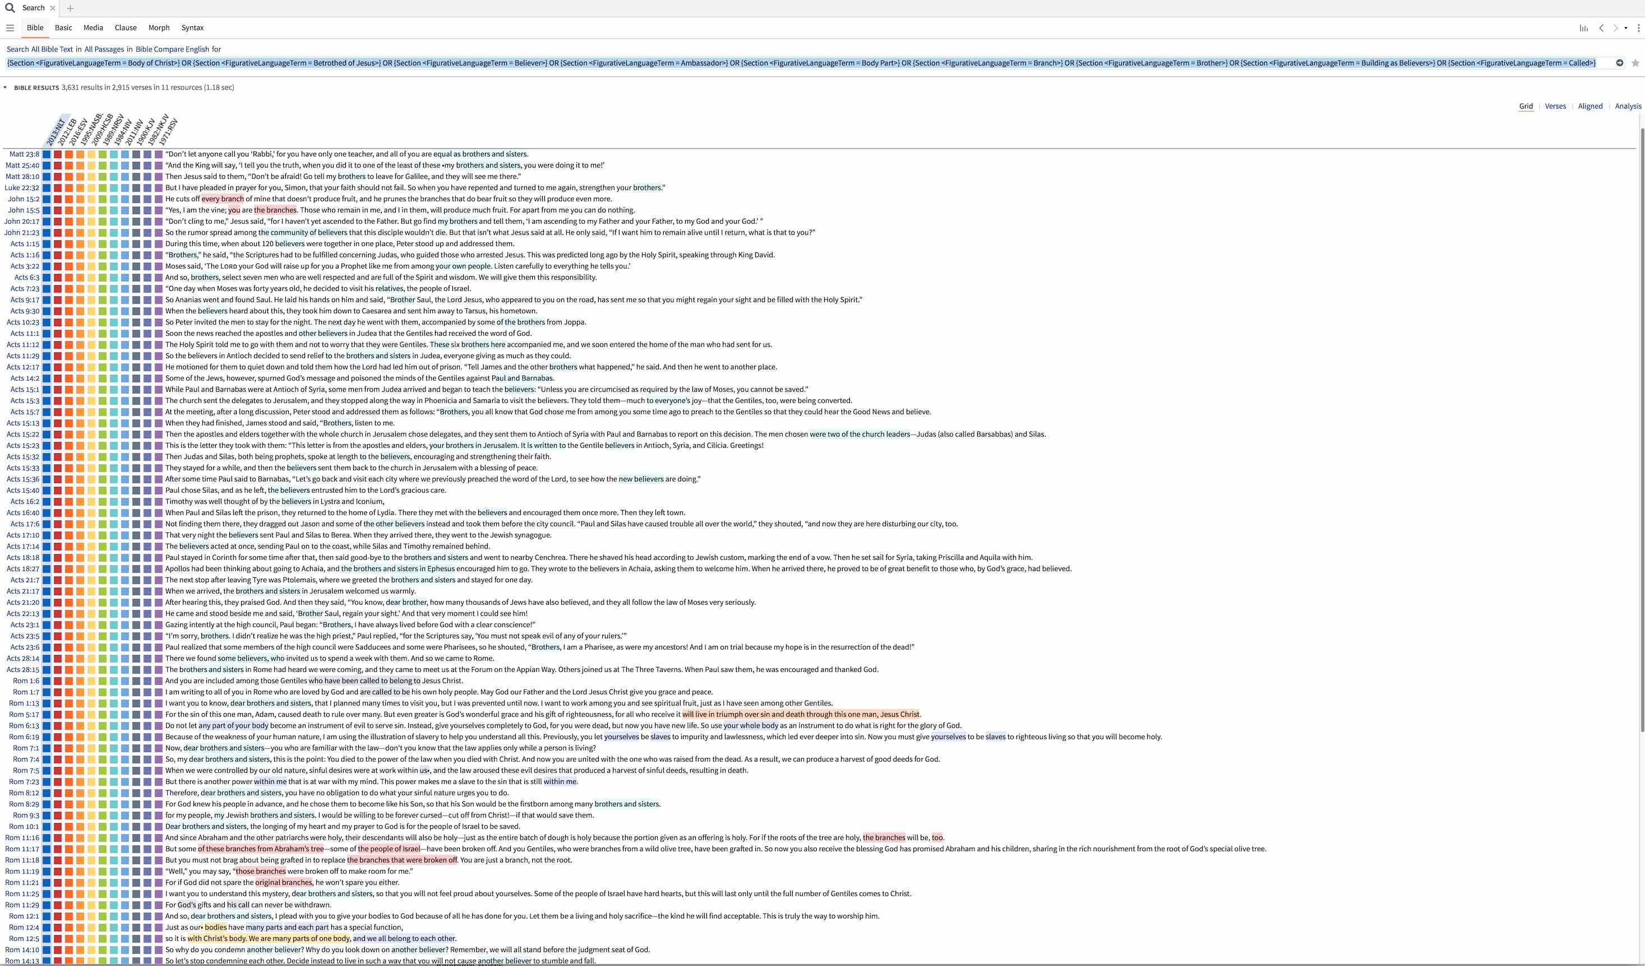Switch to the Morph search tab

pyautogui.click(x=159, y=28)
